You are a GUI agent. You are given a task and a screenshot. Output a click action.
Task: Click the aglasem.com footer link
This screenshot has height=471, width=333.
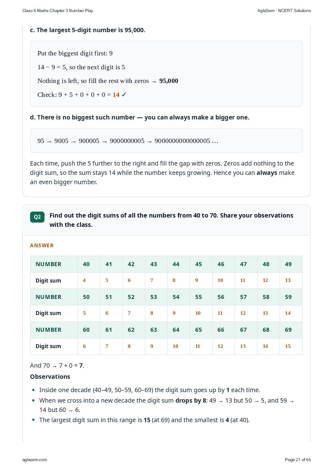point(35,460)
